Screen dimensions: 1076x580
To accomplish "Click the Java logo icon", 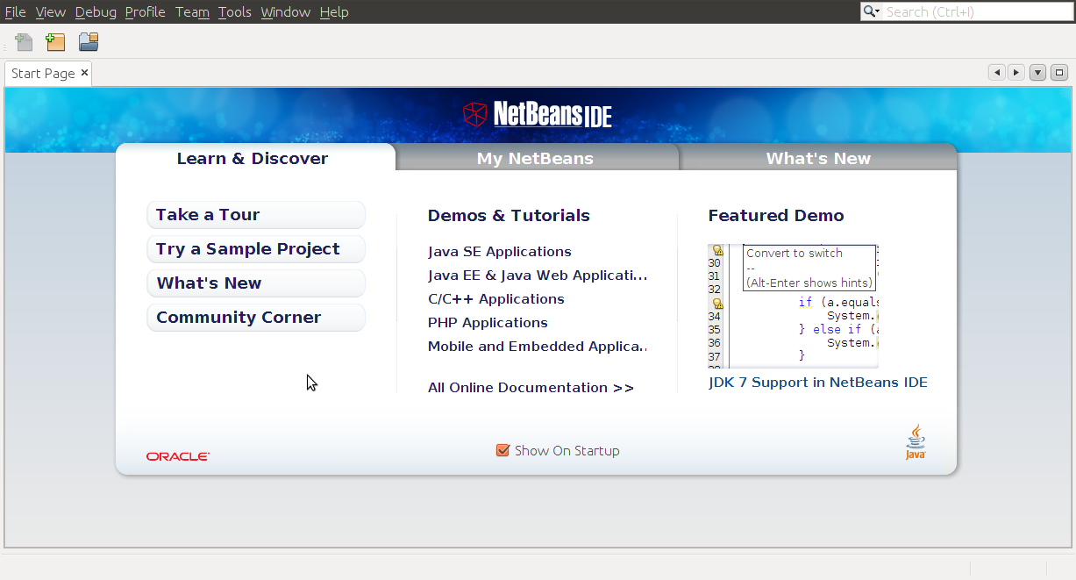I will (916, 442).
